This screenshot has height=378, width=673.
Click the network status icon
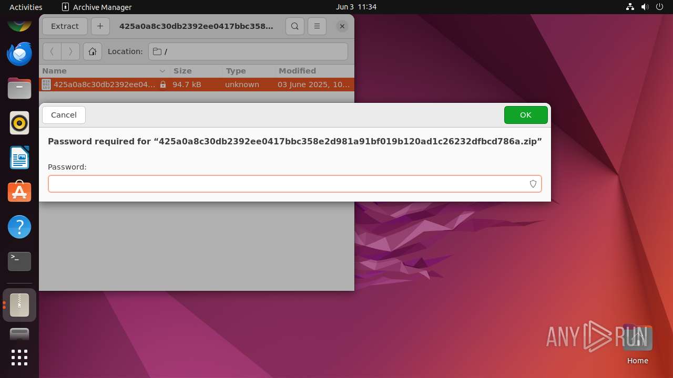click(x=630, y=7)
